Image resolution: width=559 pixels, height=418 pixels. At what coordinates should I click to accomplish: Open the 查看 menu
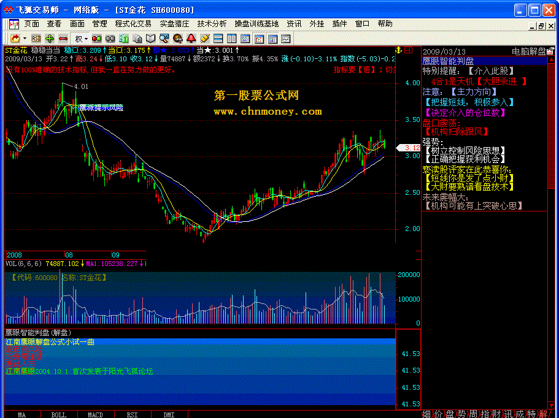pyautogui.click(x=54, y=24)
